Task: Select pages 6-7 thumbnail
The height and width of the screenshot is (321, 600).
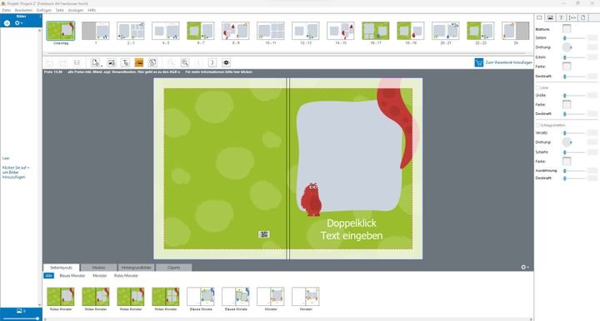Action: click(201, 31)
